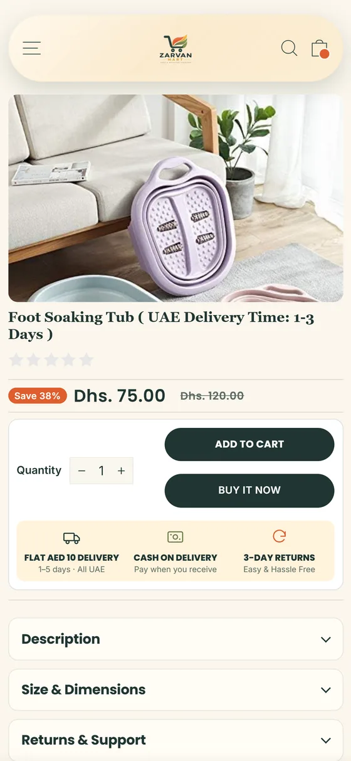The height and width of the screenshot is (761, 351).
Task: Click the 3-day returns arrow icon
Action: point(280,536)
